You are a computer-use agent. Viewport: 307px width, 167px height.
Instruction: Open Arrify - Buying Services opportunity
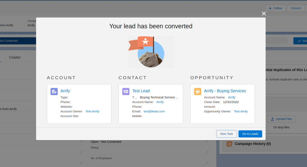pos(225,91)
